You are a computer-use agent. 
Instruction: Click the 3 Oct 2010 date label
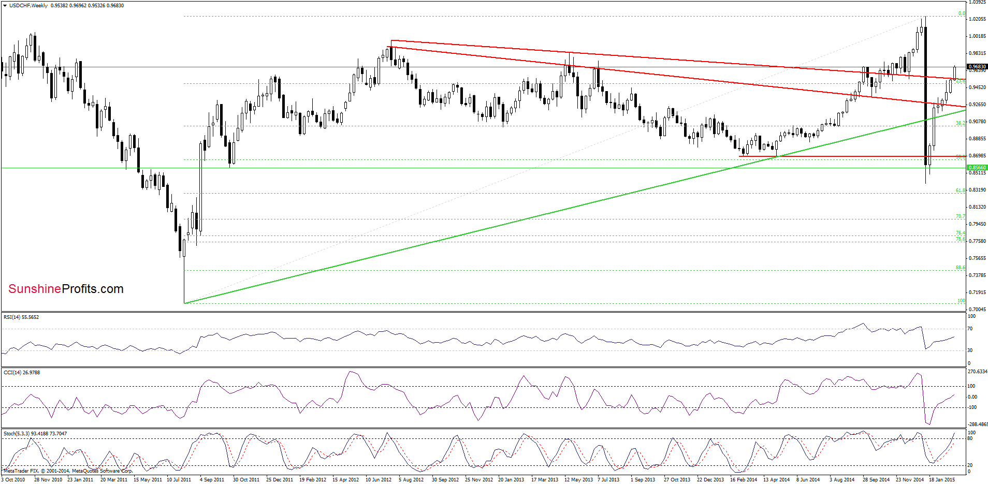[x=13, y=480]
